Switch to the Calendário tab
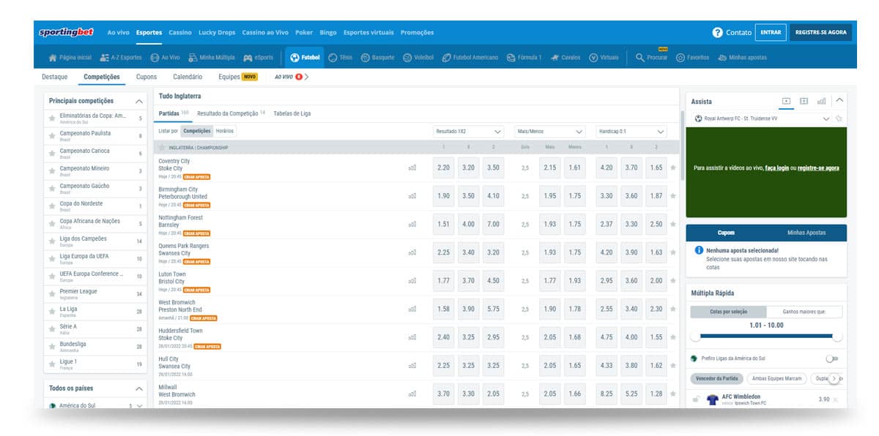Screen dimensions: 879x436 click(x=188, y=77)
